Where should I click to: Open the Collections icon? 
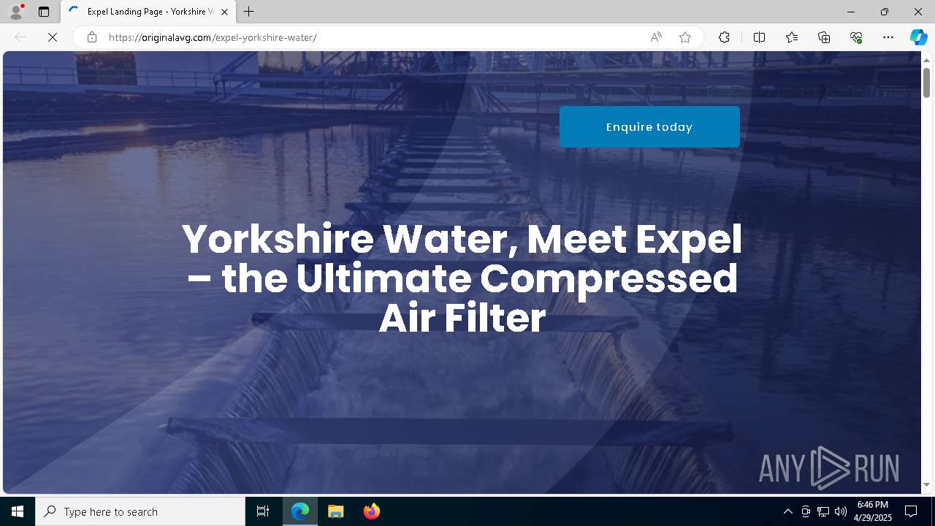[x=824, y=37]
